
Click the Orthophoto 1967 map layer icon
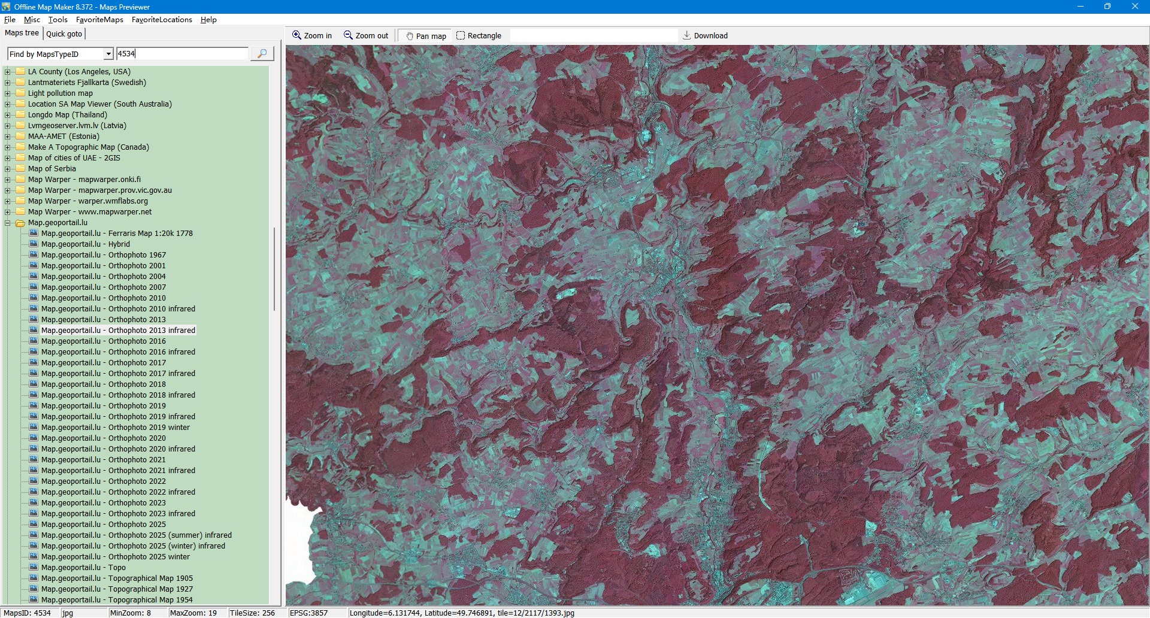tap(34, 255)
